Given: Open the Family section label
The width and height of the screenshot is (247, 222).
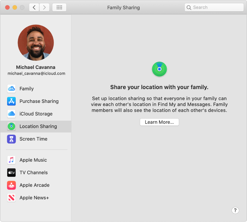Looking at the screenshot, I should [27, 89].
